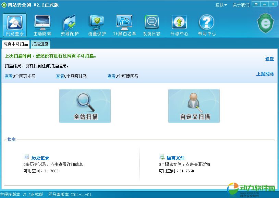Open the 流量保护 traffic protection module
Screen dimensions: 279x198
pos(97,25)
